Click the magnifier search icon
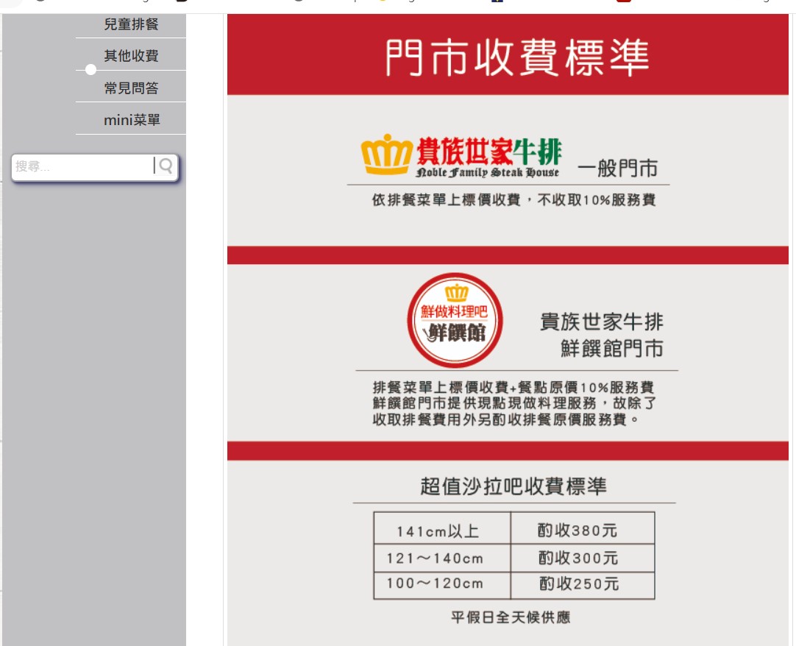Image resolution: width=796 pixels, height=646 pixels. pyautogui.click(x=166, y=166)
